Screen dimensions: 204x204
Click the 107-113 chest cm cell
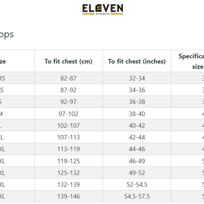coord(68,137)
